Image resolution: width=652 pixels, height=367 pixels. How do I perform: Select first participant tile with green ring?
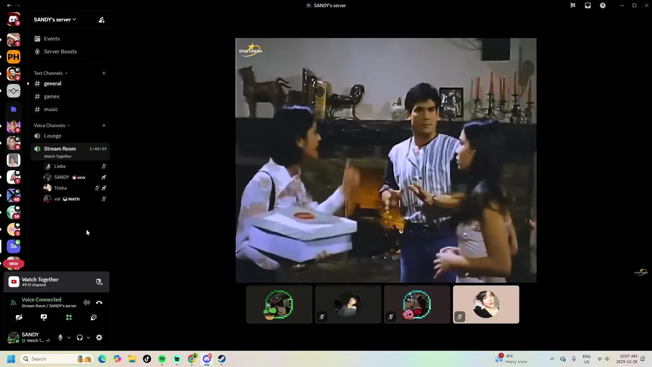[279, 304]
